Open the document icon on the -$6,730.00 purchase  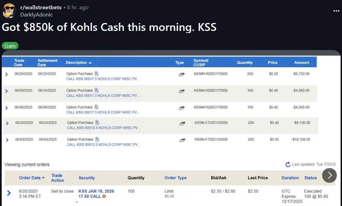97,73
